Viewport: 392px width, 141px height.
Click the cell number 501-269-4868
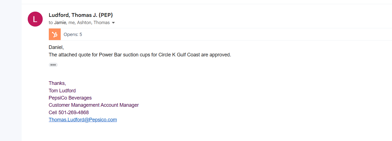click(x=73, y=113)
